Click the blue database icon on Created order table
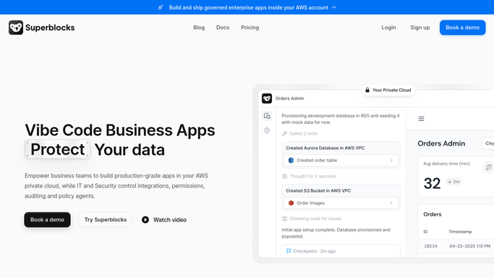The height and width of the screenshot is (278, 494). 291,160
